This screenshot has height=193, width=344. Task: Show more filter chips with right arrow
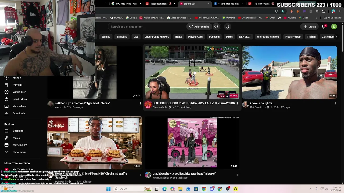336,37
